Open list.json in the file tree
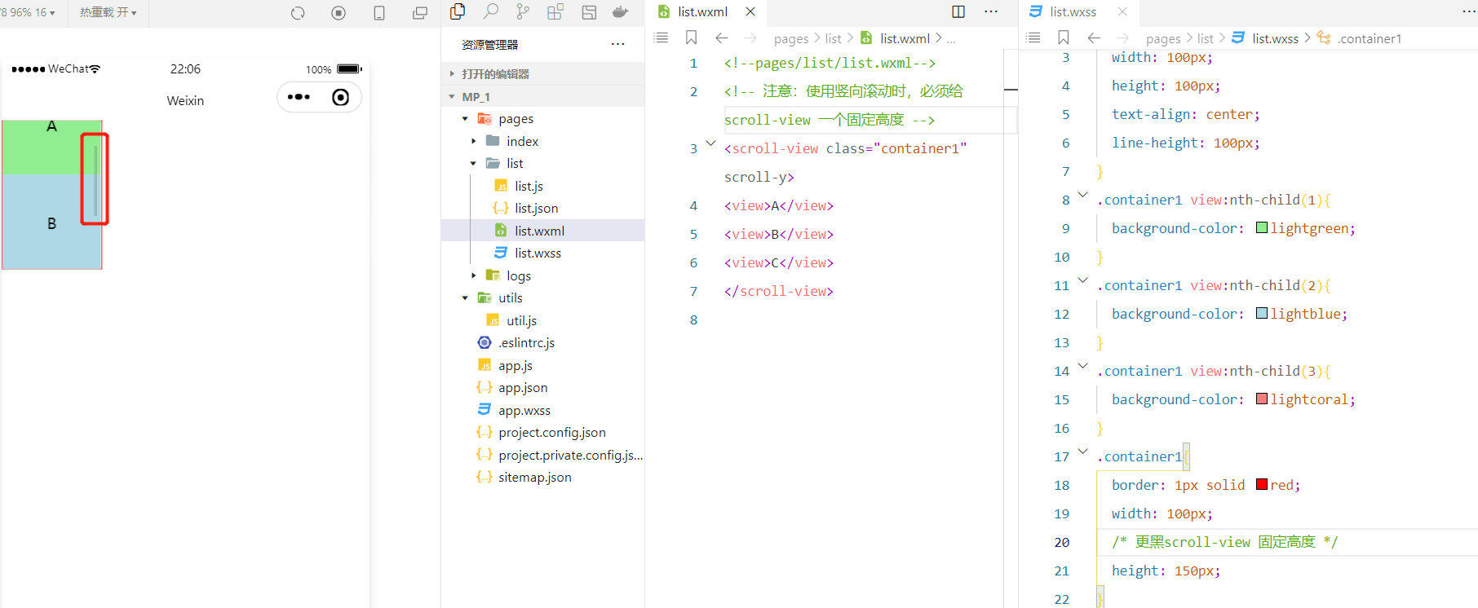The width and height of the screenshot is (1478, 608). coord(536,209)
